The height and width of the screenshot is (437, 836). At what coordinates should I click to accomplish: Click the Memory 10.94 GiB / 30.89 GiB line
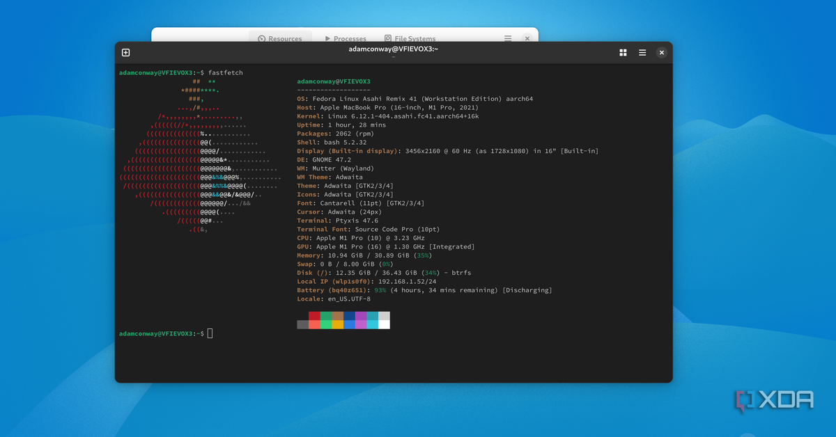coord(366,255)
